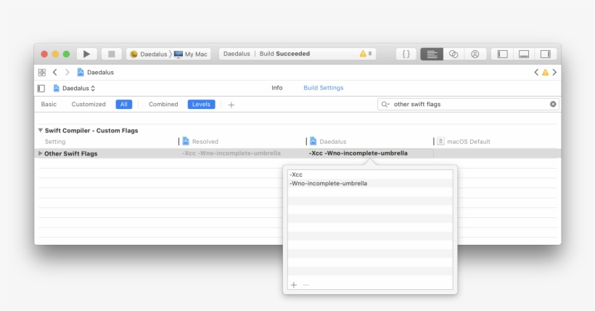Select the Levels view
Image resolution: width=595 pixels, height=311 pixels.
point(201,104)
